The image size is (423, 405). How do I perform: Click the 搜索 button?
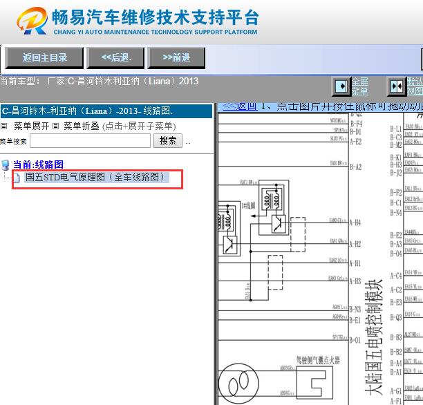coord(168,140)
